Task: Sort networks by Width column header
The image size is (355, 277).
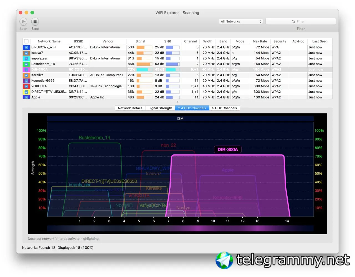Action: (x=208, y=41)
